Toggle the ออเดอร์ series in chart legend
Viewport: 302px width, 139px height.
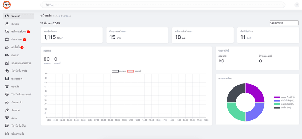tap(134, 71)
